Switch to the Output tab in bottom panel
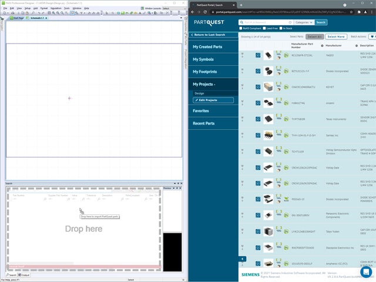This screenshot has width=376, height=282. coord(24,275)
